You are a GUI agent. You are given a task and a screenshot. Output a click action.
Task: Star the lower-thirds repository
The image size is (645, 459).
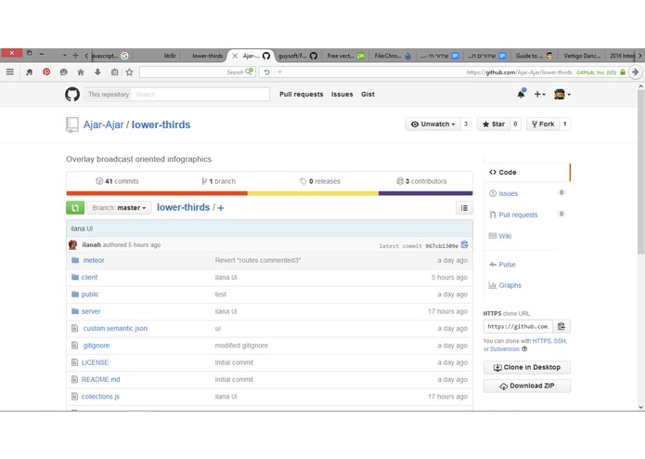point(493,124)
